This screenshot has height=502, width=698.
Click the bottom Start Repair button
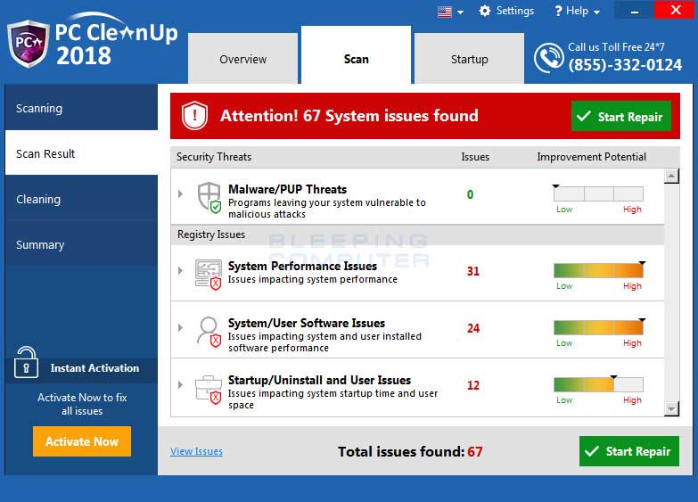tap(629, 451)
